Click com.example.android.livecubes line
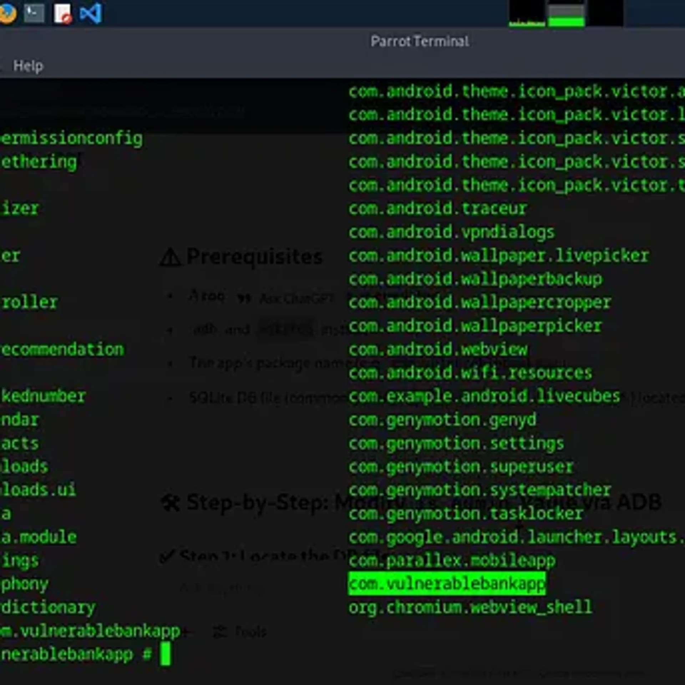This screenshot has height=685, width=685. point(484,396)
